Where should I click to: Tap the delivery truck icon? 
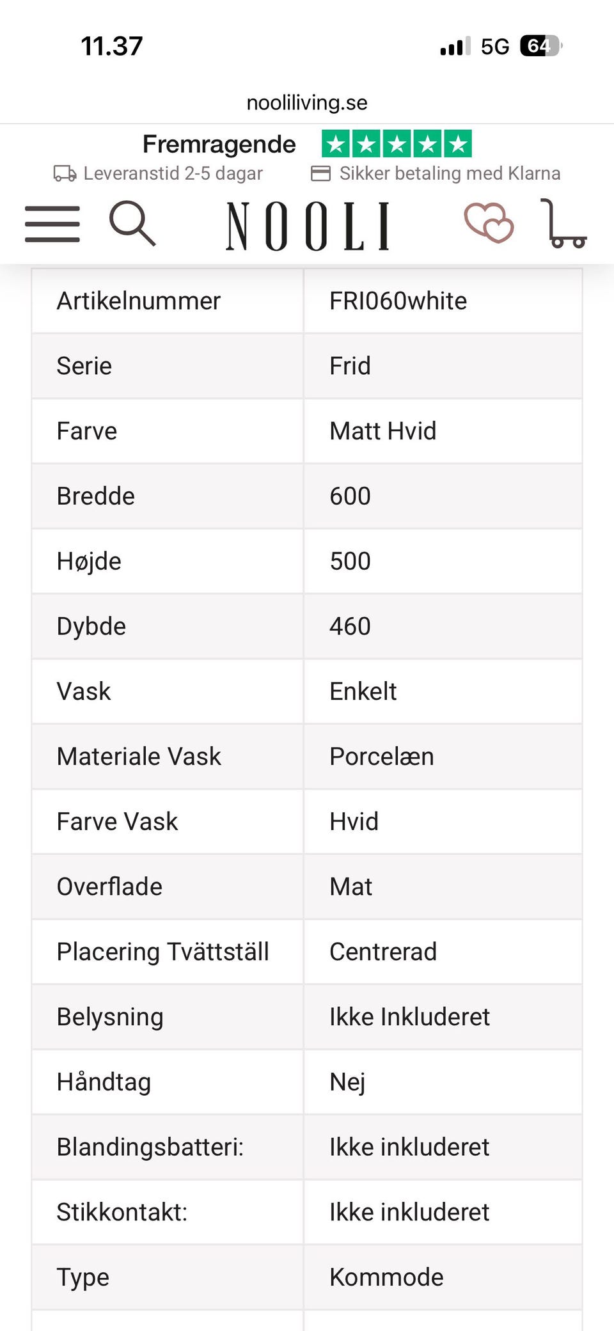[x=65, y=173]
